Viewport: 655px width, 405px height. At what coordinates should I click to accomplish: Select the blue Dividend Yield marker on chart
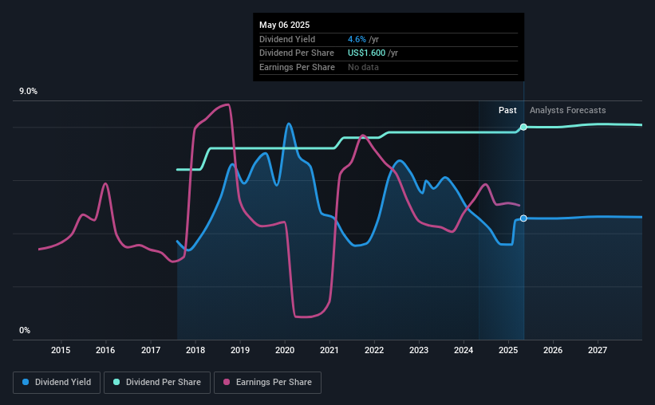[x=523, y=218]
